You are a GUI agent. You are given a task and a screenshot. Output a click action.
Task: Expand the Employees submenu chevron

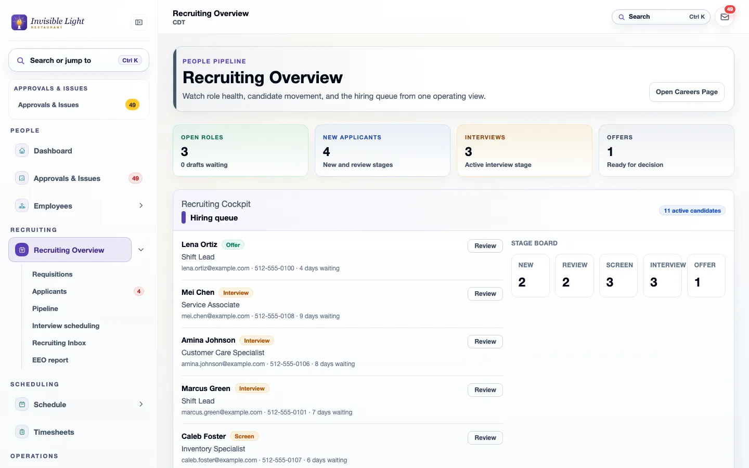tap(141, 206)
